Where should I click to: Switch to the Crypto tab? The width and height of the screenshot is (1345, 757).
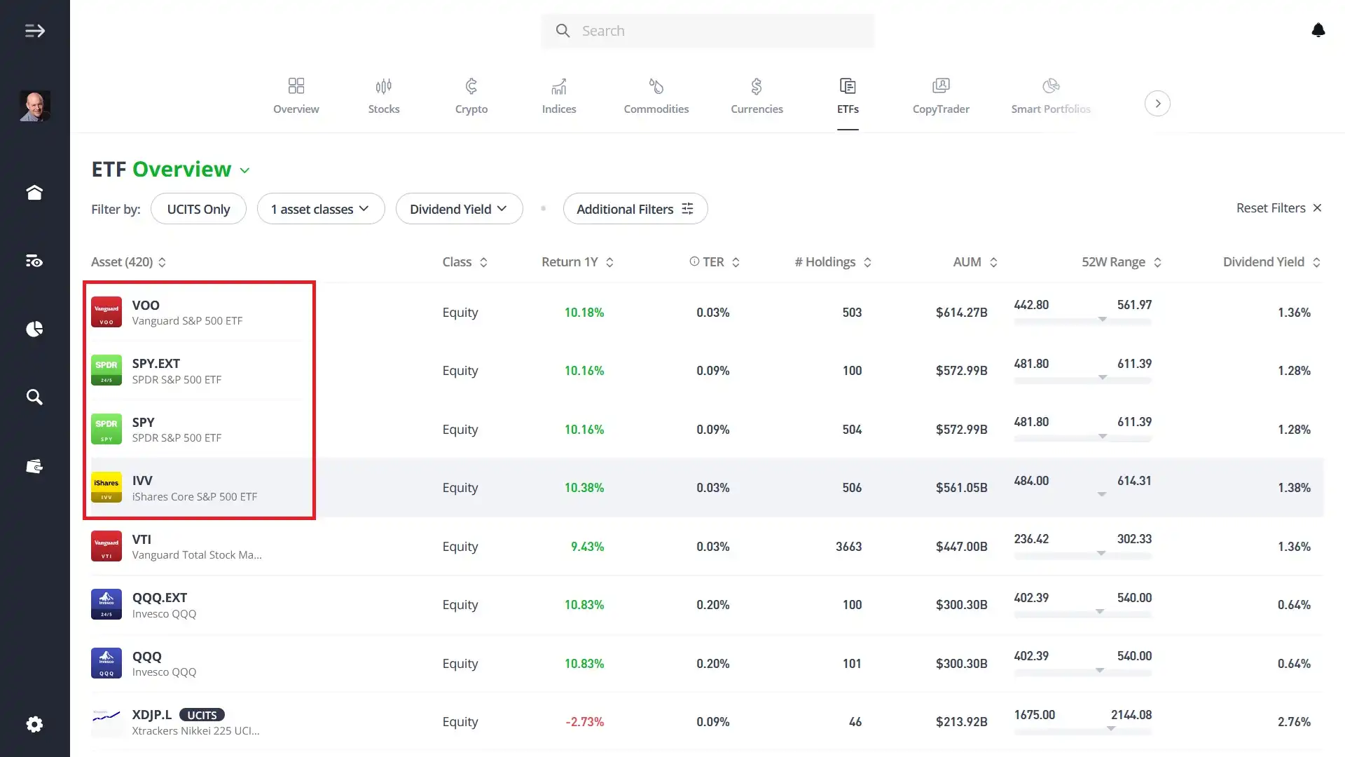tap(471, 96)
